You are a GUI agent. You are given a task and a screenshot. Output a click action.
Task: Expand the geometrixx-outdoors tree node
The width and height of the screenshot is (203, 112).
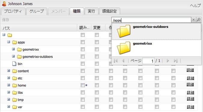(x=13, y=56)
